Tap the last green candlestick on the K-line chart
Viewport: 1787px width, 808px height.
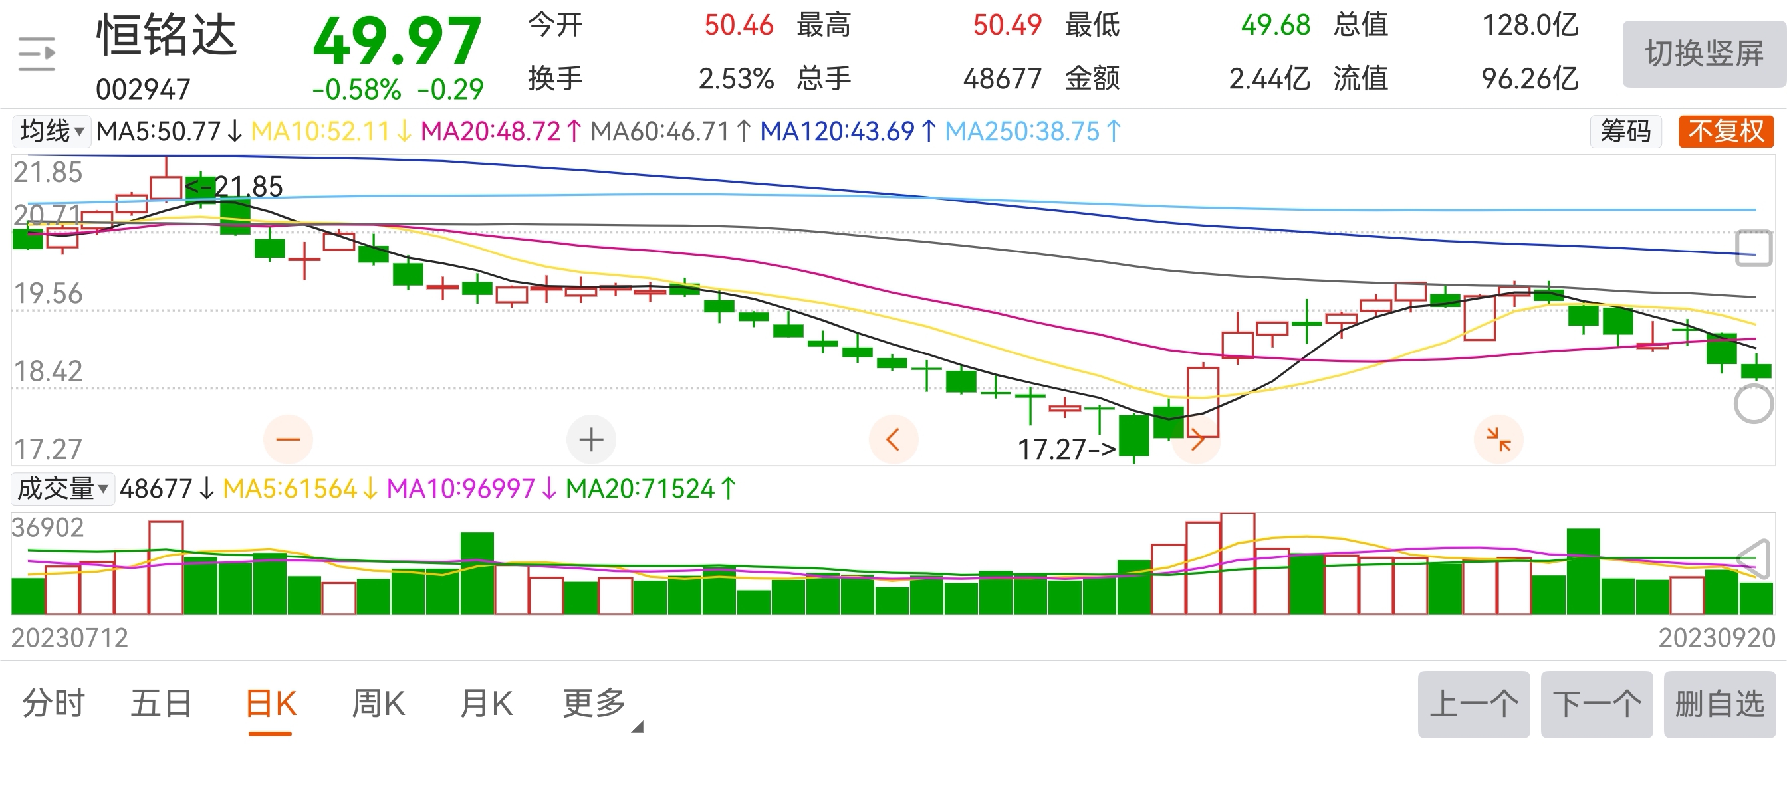coord(1756,371)
